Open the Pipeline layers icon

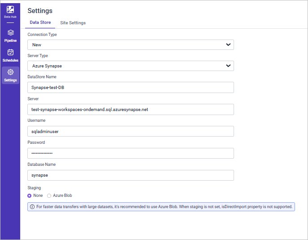coord(10,33)
